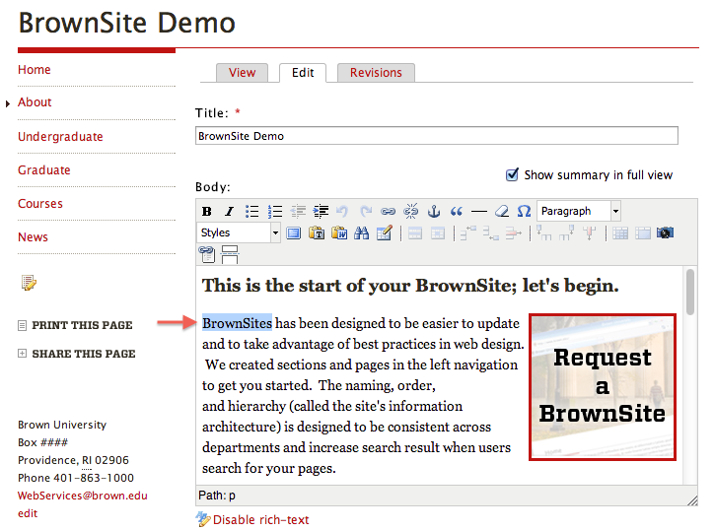Click the insert column before icon
715x530 pixels.
coord(544,232)
